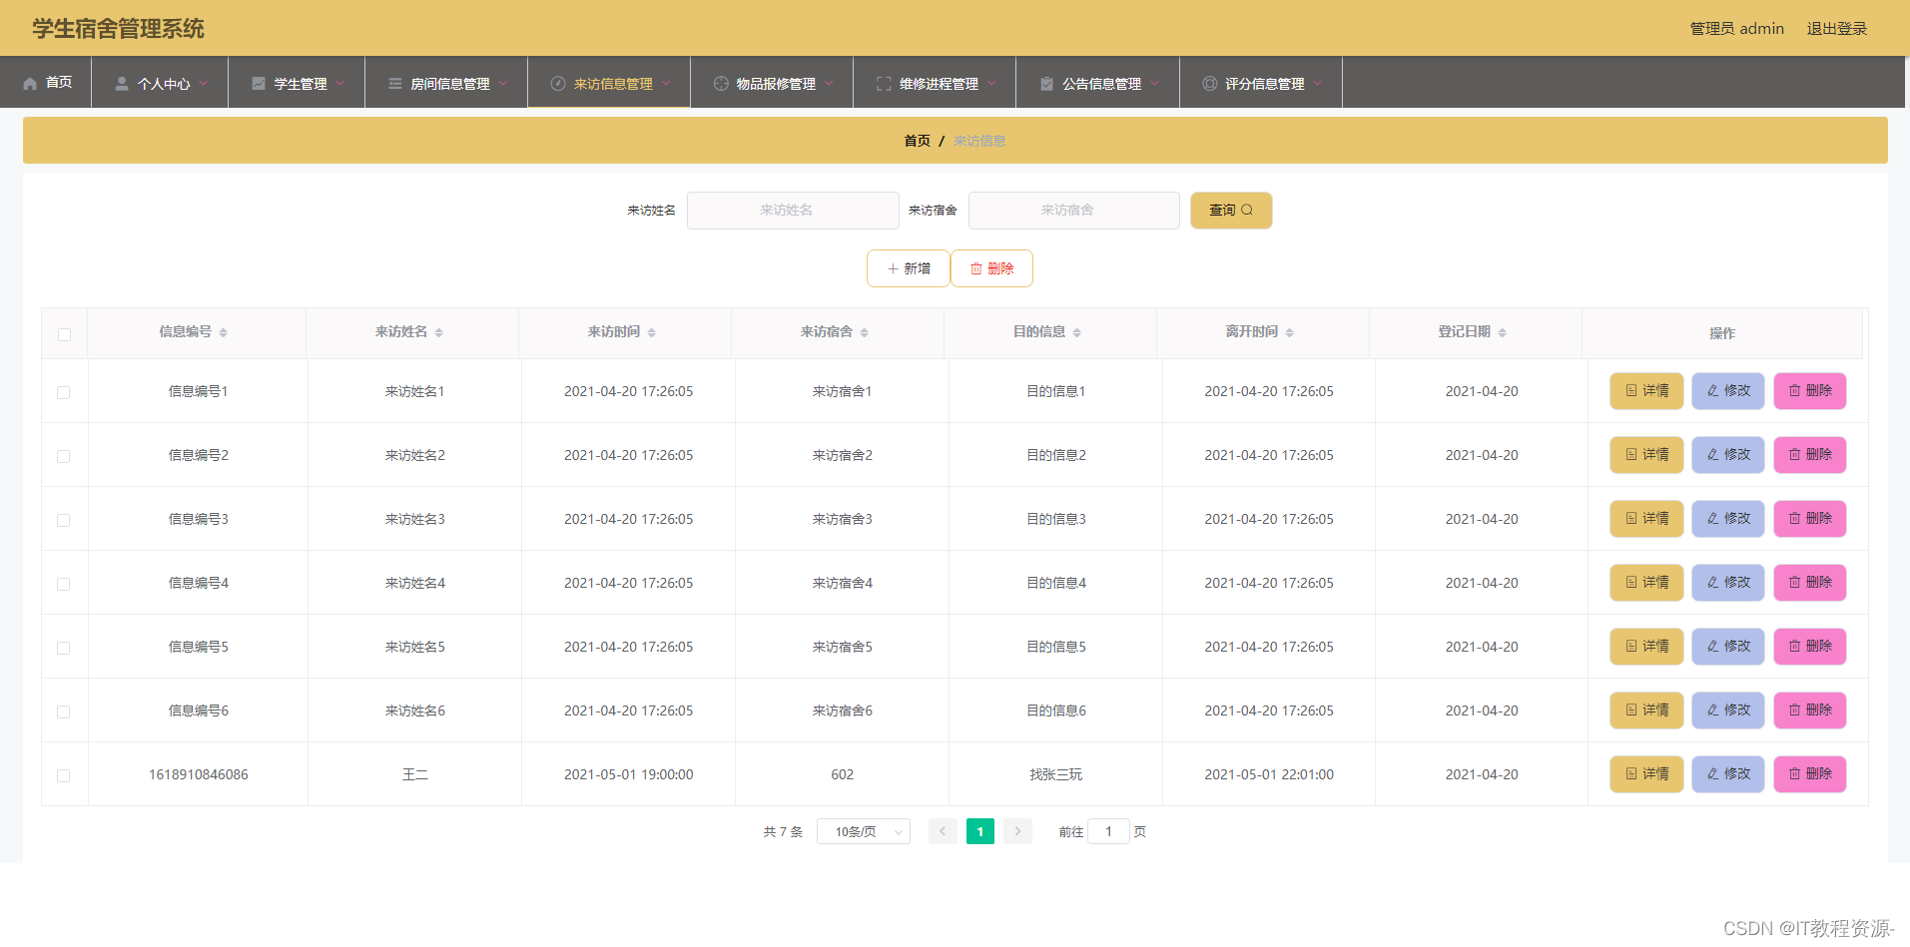The height and width of the screenshot is (947, 1910).
Task: Click the 退出登录 link
Action: click(x=1836, y=28)
